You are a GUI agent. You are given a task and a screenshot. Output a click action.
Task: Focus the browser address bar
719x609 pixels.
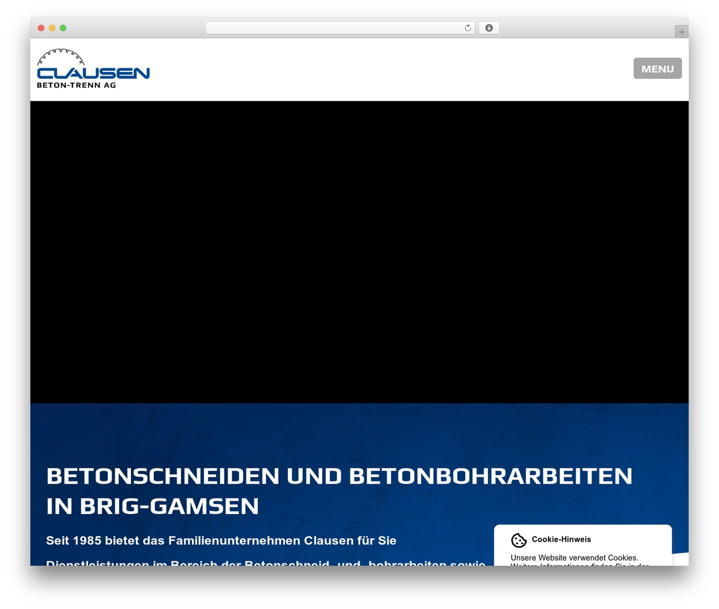click(x=340, y=28)
